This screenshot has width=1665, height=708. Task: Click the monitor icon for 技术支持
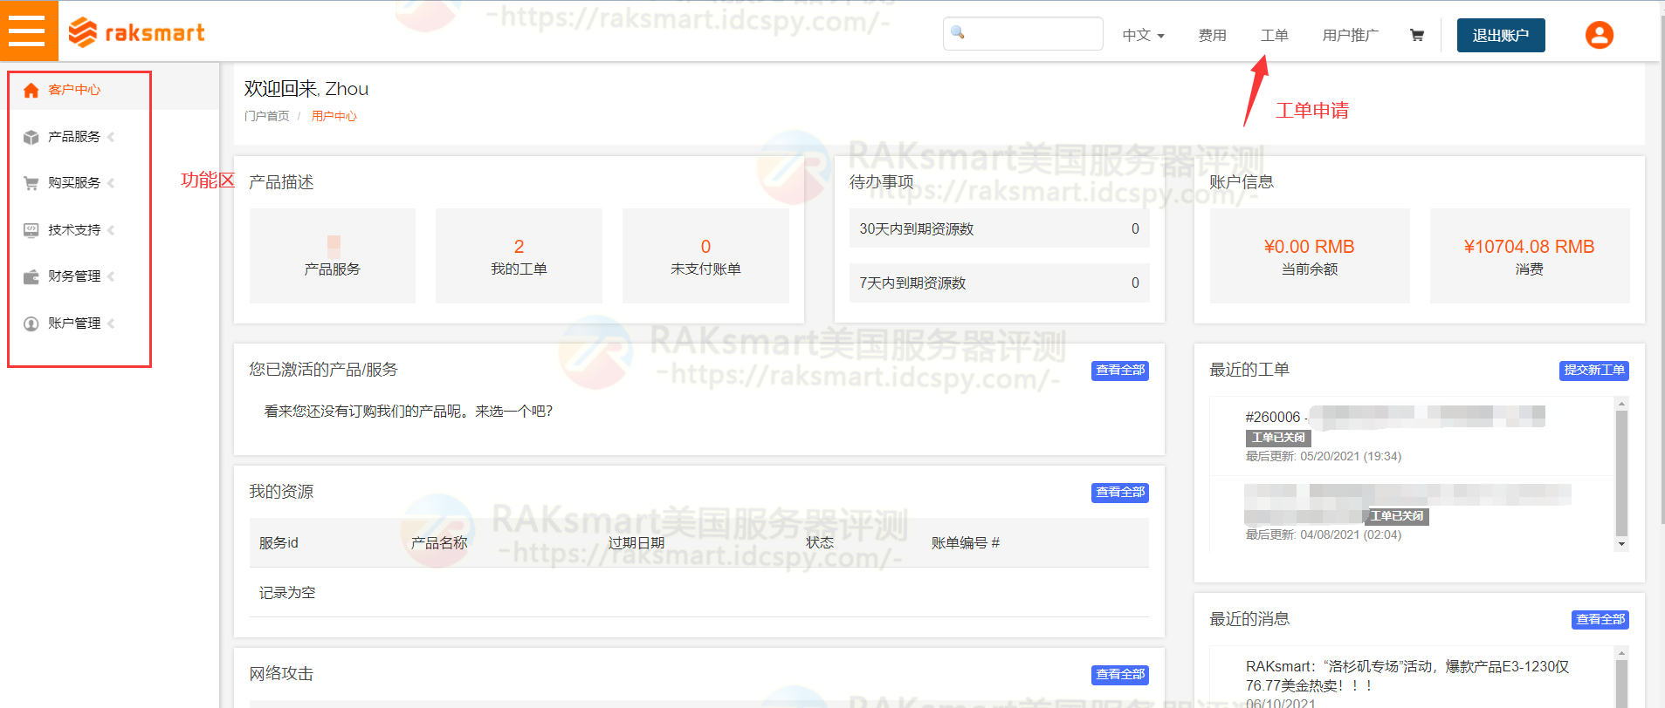point(31,230)
